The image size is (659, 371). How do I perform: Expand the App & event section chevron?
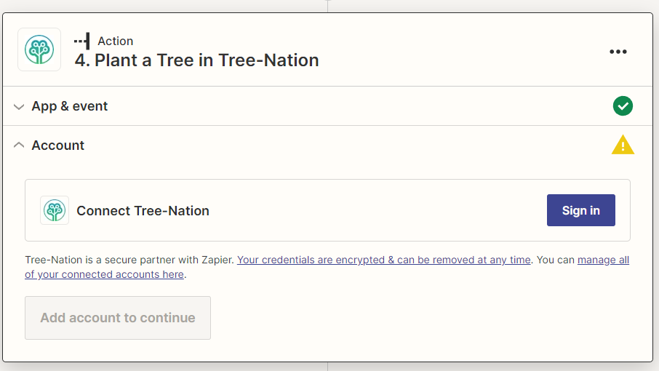19,107
